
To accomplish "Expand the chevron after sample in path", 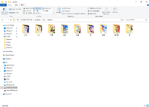I will tap(53, 20).
